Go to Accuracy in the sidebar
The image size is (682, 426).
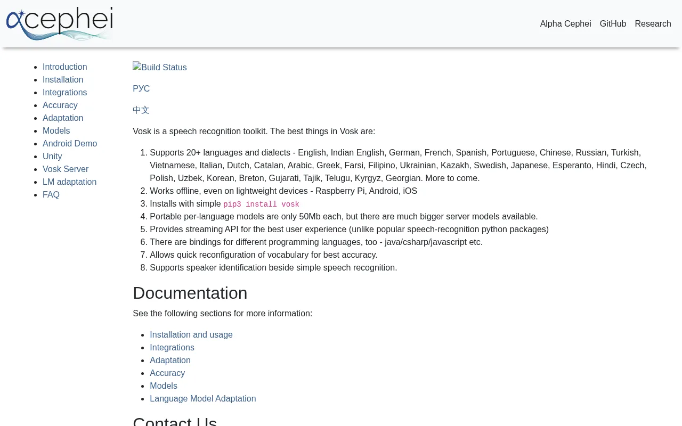(60, 105)
